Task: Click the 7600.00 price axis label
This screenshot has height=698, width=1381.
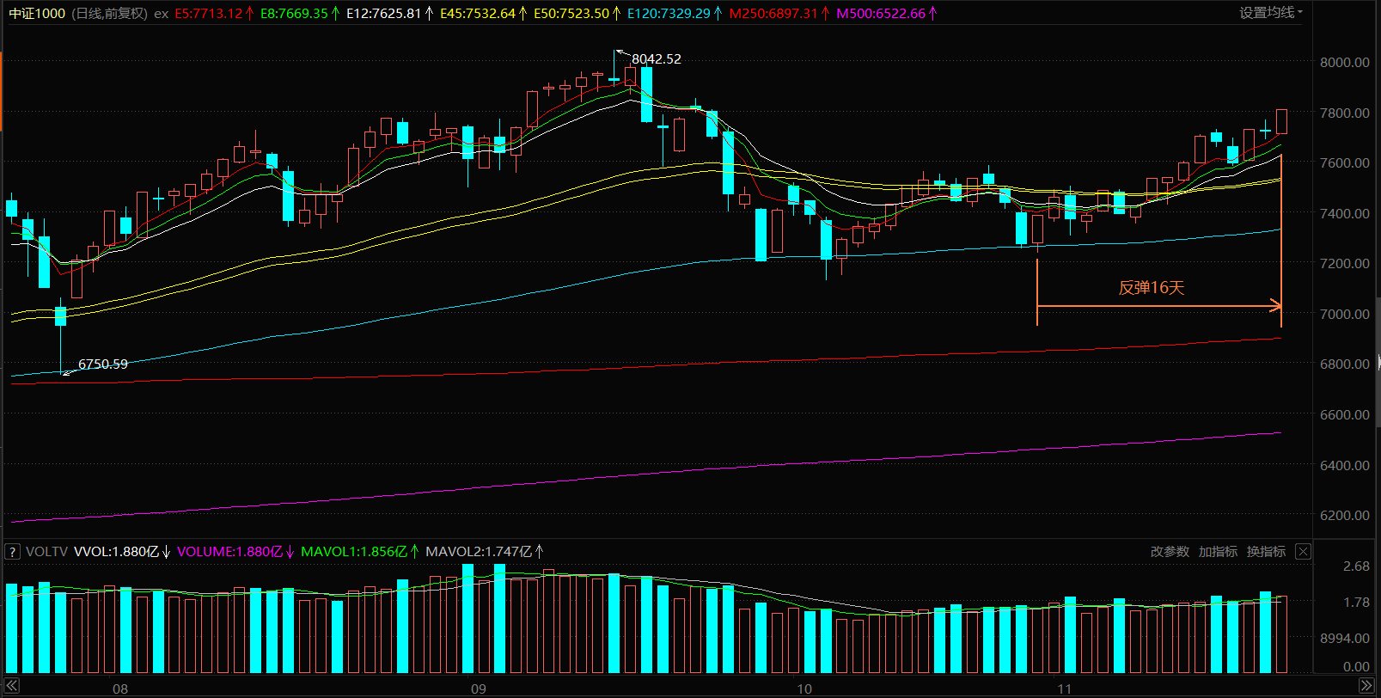Action: 1345,162
